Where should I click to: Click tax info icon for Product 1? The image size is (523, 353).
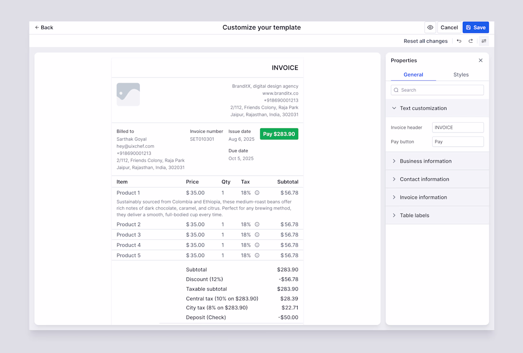tap(257, 193)
